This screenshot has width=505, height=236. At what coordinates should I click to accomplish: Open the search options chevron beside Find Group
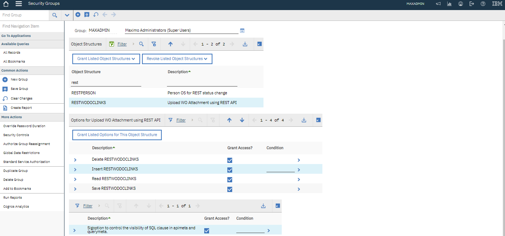tap(67, 15)
